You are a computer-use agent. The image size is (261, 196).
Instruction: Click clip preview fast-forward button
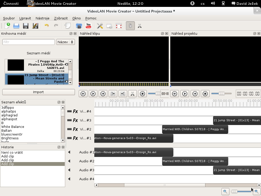point(103,94)
